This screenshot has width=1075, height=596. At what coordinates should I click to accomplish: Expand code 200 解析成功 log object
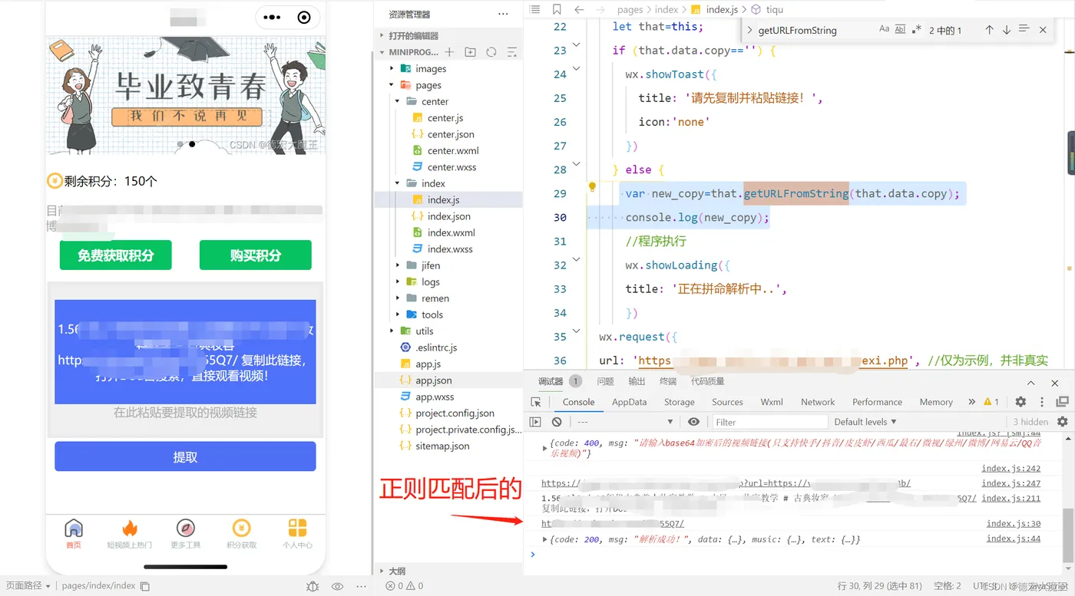coord(545,539)
